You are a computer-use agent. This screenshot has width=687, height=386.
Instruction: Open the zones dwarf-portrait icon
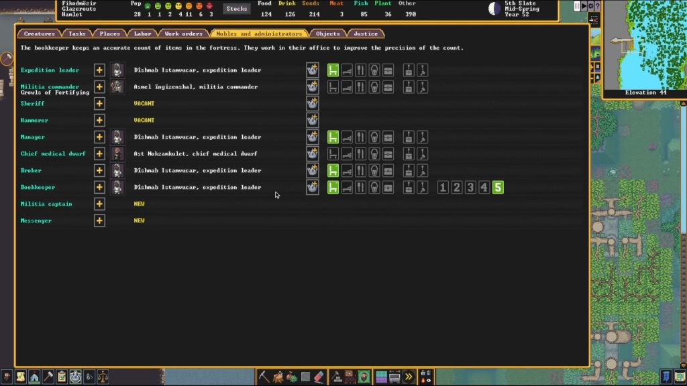[364, 377]
